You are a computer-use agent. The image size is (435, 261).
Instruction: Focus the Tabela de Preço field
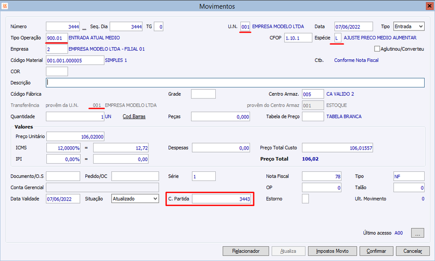click(313, 116)
